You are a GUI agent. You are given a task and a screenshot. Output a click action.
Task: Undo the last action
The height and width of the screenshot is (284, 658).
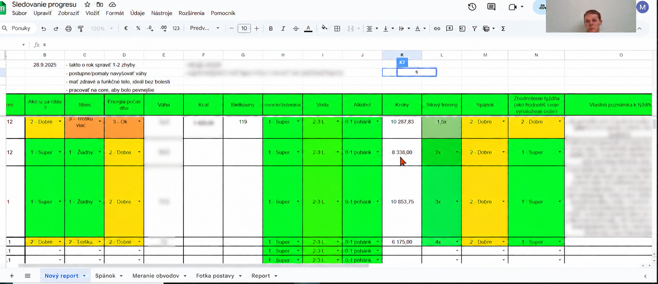(x=43, y=29)
